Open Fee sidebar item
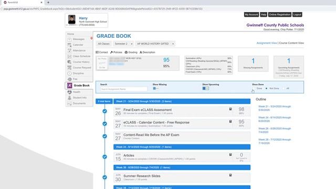 [75, 79]
